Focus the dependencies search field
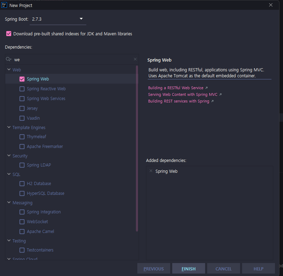Viewport: 283px width, 276px height. click(x=72, y=59)
